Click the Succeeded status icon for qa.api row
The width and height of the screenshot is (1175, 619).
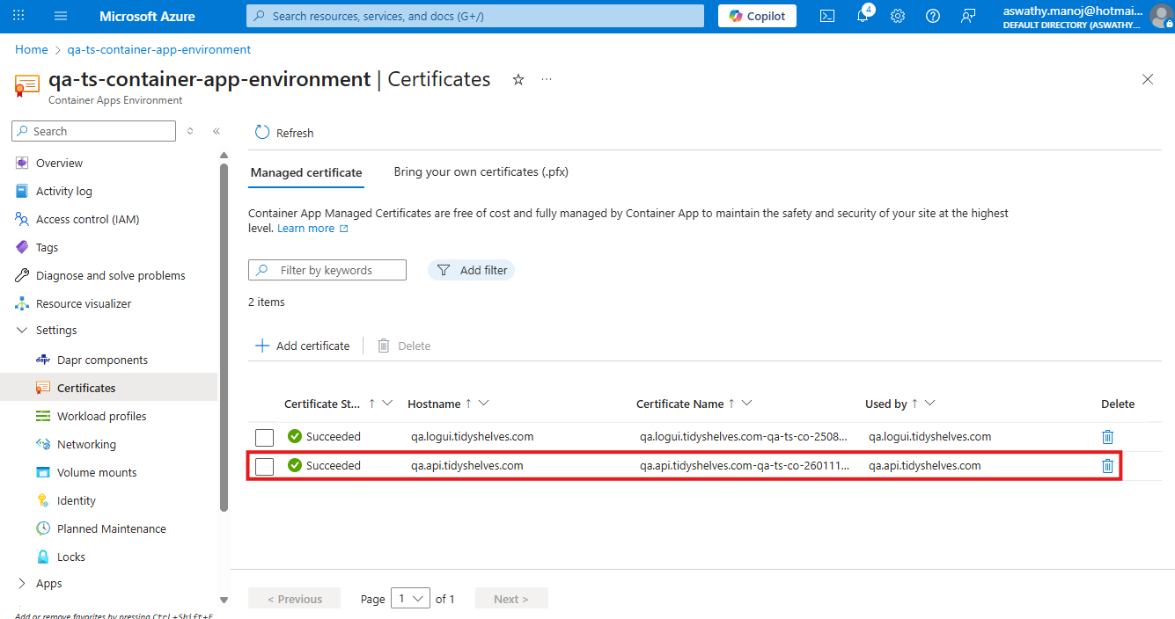(295, 465)
